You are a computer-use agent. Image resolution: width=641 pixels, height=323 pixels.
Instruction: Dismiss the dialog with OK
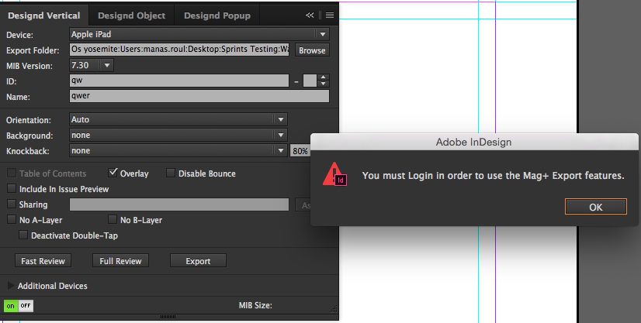click(596, 207)
